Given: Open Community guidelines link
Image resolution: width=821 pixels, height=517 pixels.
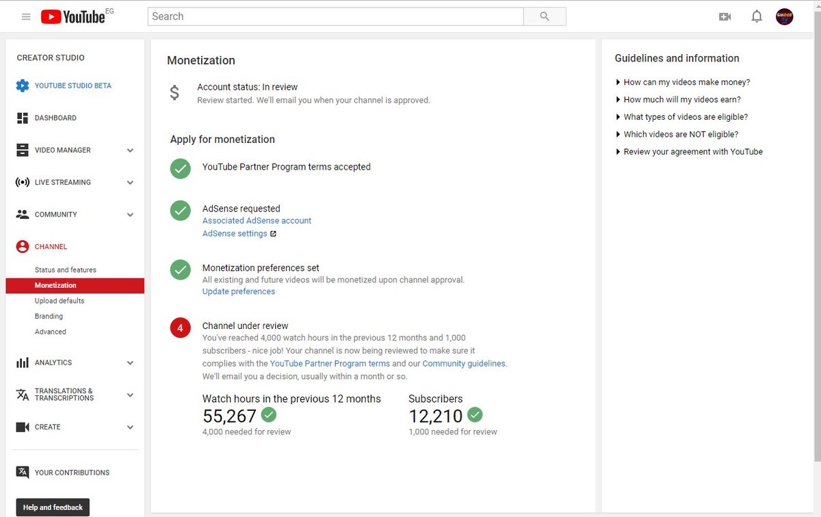Looking at the screenshot, I should click(465, 364).
